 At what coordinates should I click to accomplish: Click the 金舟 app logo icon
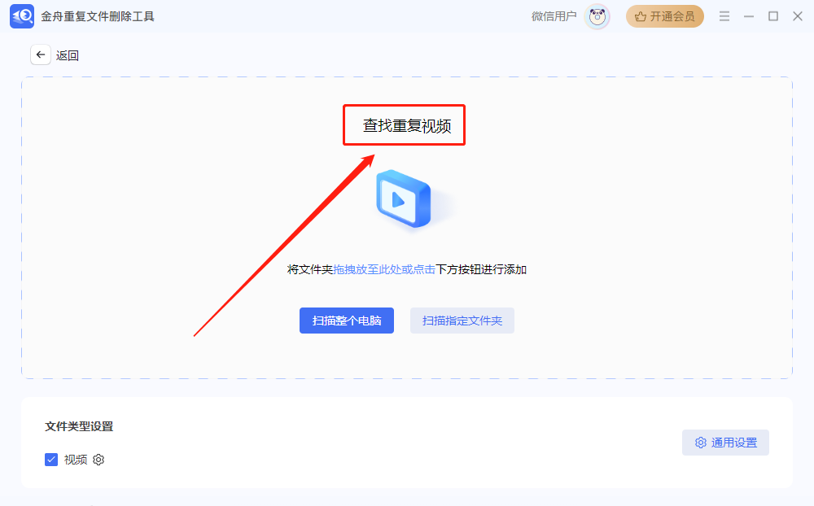[x=21, y=15]
